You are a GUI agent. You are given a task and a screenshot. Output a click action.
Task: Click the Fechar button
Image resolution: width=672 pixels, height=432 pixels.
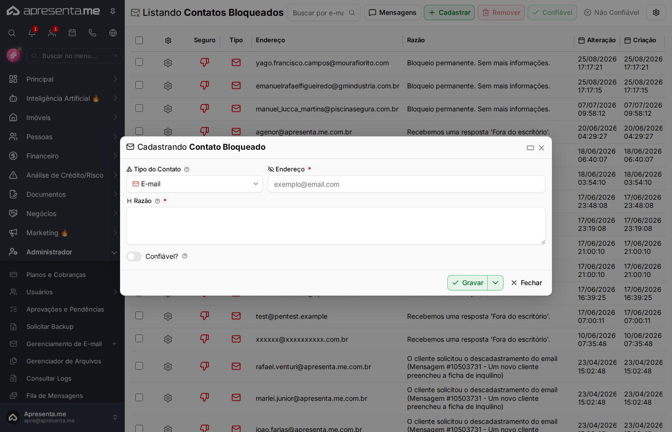click(527, 283)
